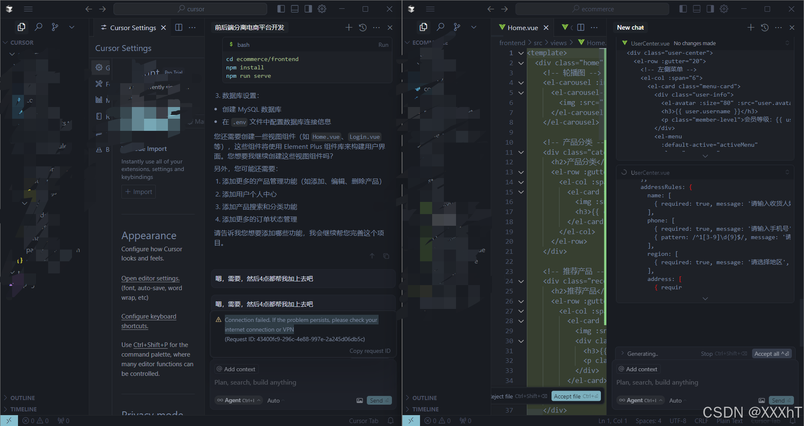Open Explorer icon in right ecommerce window
The width and height of the screenshot is (804, 426).
[423, 27]
